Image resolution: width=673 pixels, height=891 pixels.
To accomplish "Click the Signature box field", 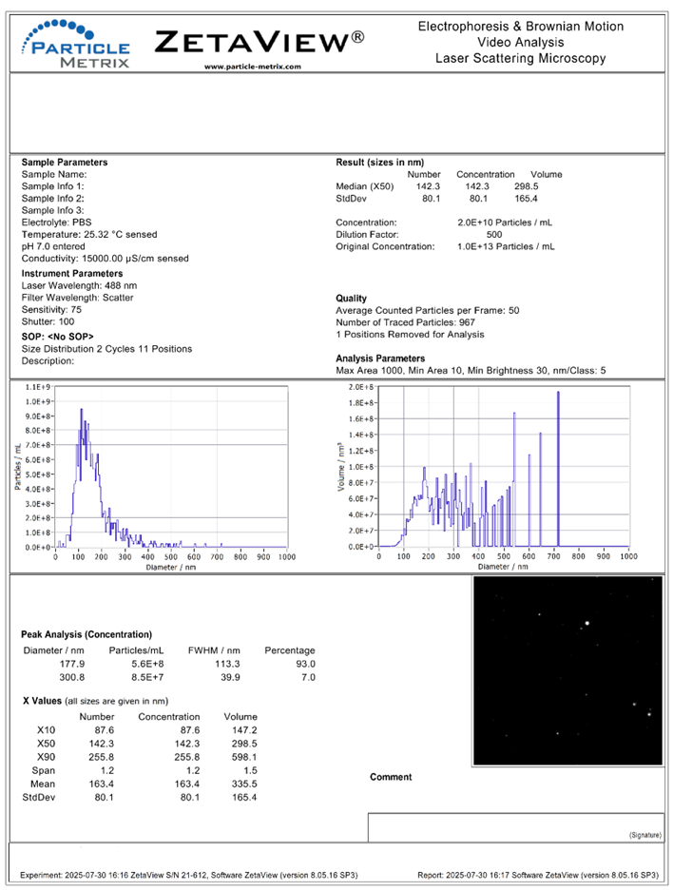I will pyautogui.click(x=516, y=826).
